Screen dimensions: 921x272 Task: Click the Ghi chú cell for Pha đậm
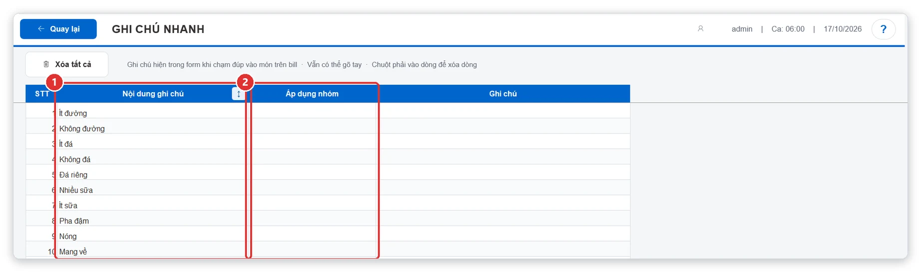tap(503, 218)
